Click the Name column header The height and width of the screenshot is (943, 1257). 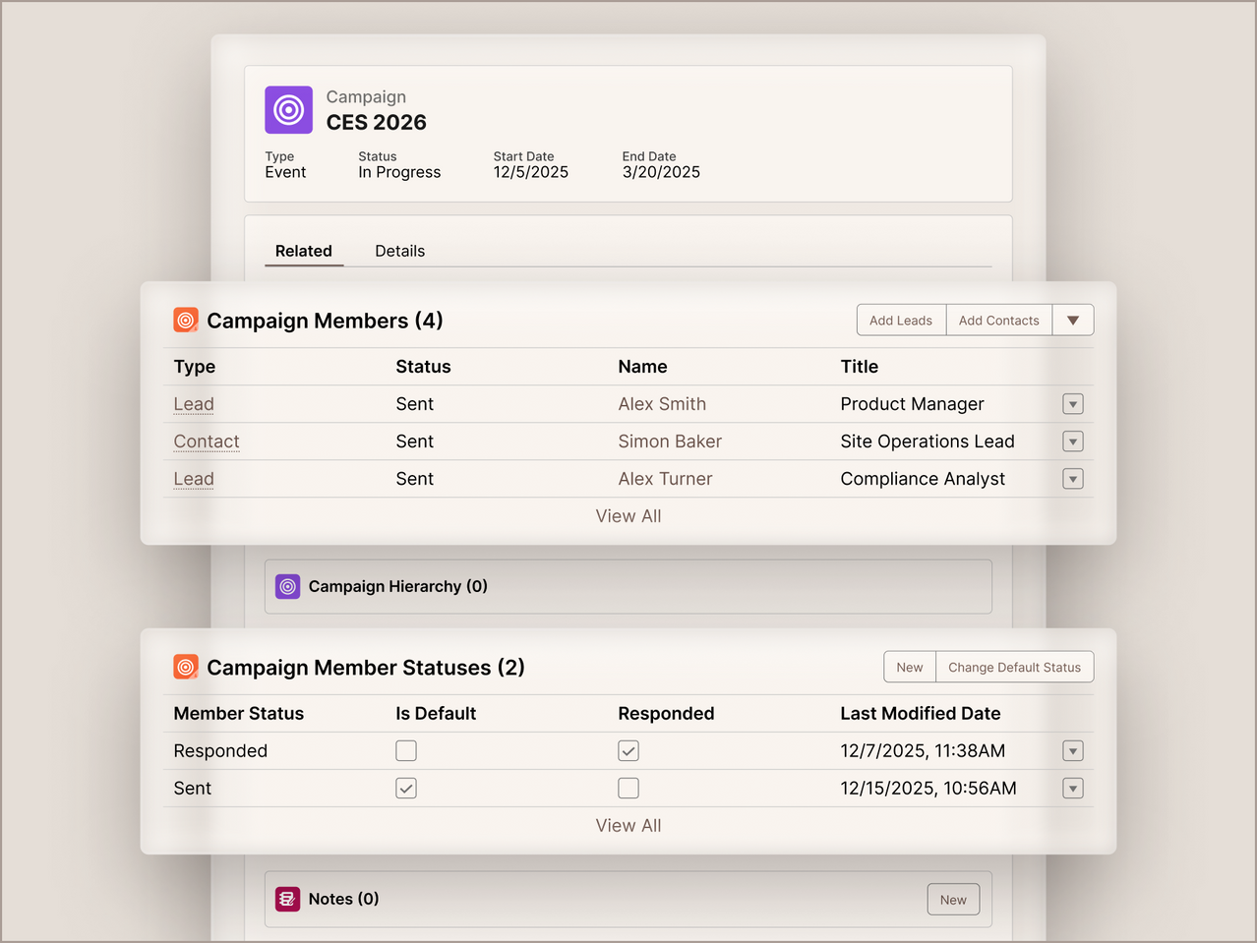(642, 367)
